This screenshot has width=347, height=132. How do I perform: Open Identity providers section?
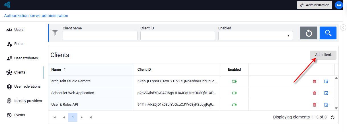(28, 101)
